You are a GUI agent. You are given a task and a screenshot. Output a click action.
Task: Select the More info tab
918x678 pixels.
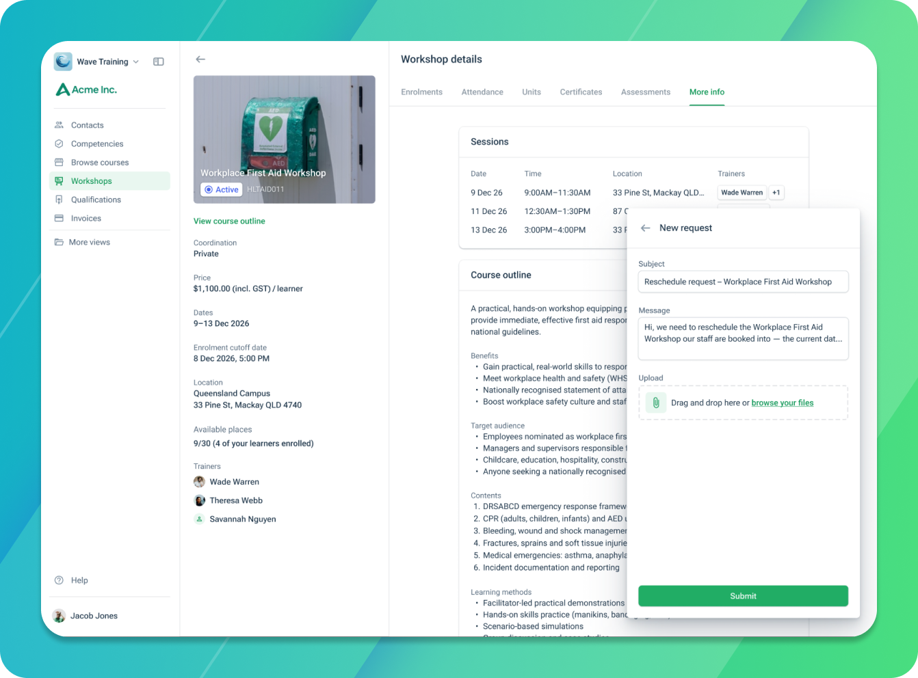[707, 92]
